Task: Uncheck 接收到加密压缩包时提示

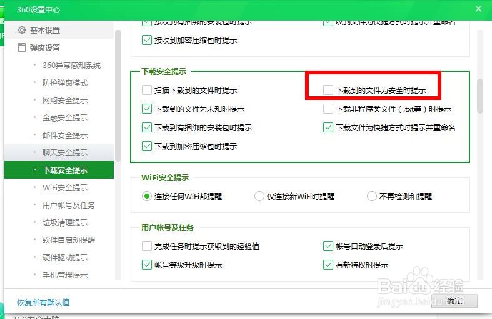Action: tap(146, 40)
